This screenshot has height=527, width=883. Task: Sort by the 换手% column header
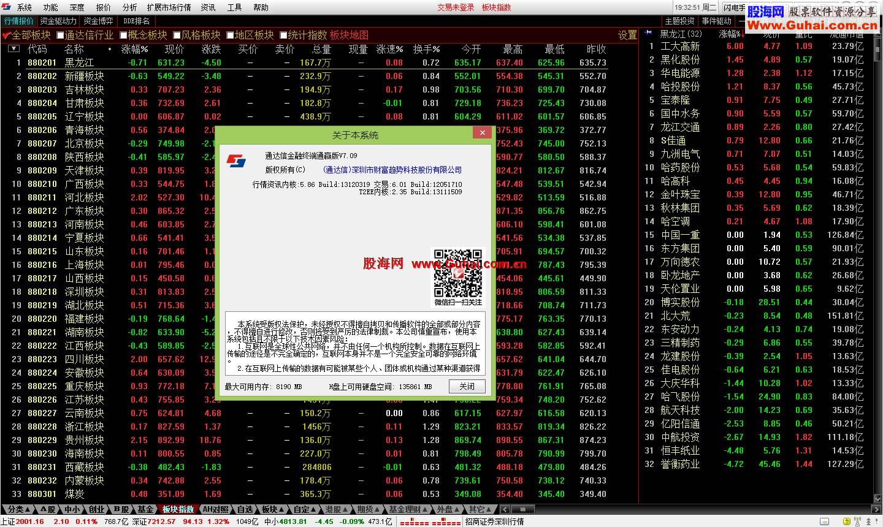(x=426, y=49)
